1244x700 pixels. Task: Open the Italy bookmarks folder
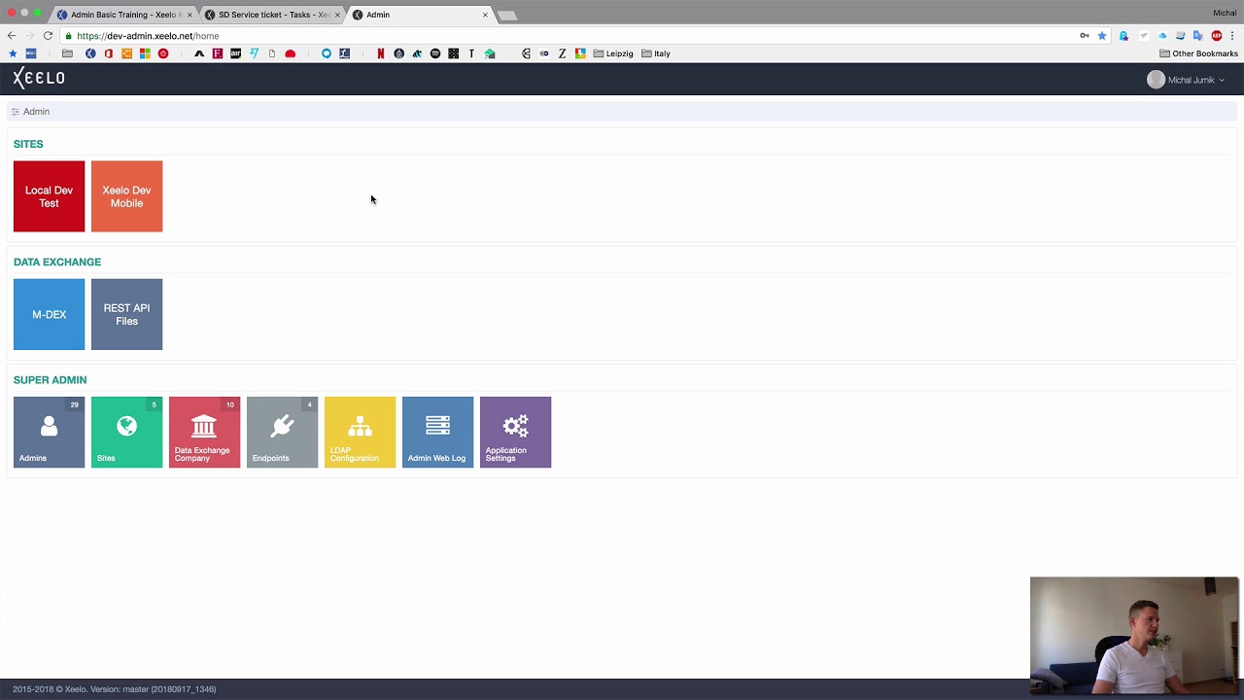click(x=656, y=53)
